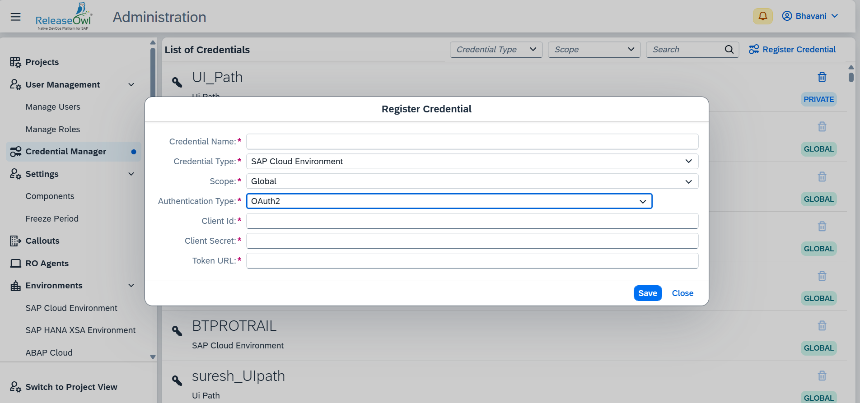860x403 pixels.
Task: Open the Authentication Type dropdown
Action: point(449,201)
